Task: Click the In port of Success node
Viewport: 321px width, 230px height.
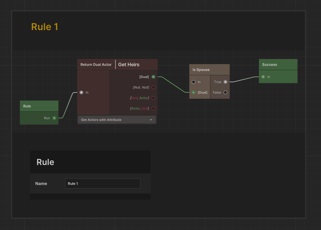Action: click(263, 77)
